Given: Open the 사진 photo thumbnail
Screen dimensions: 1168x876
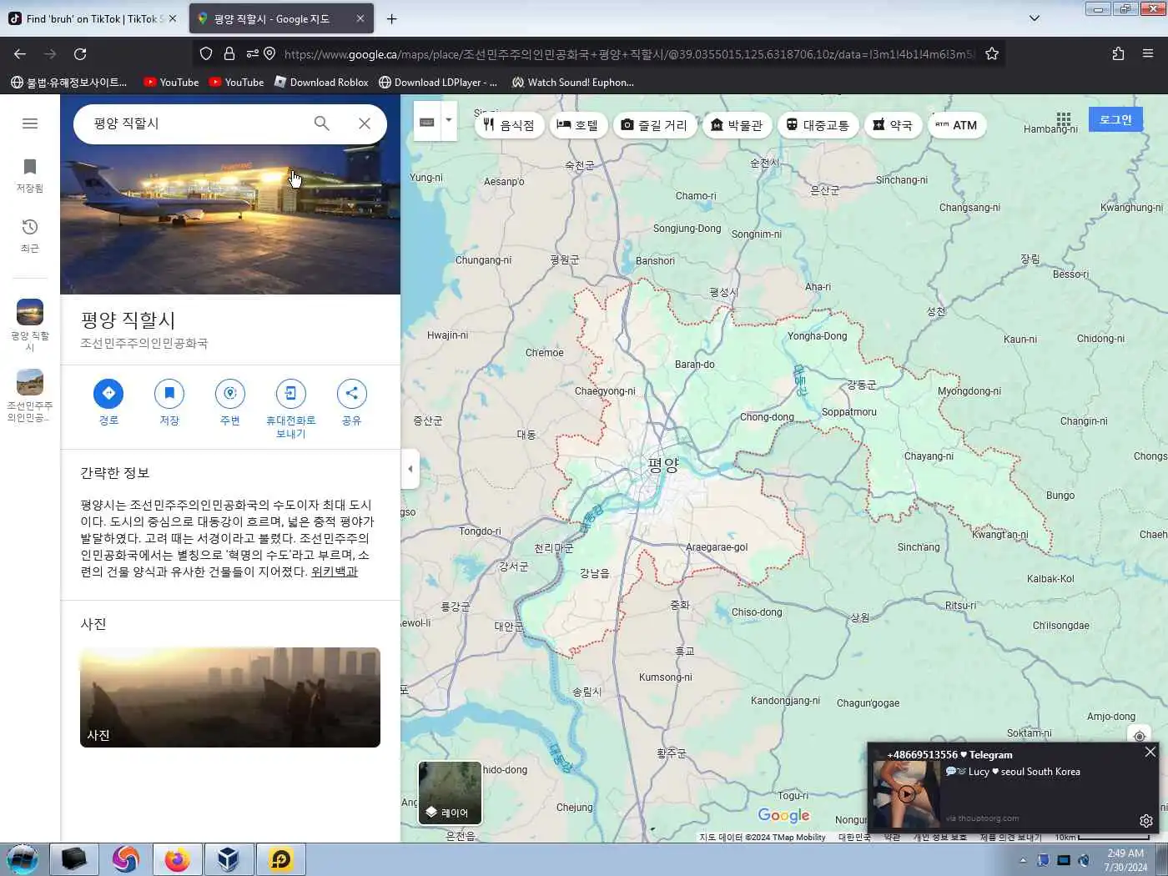Looking at the screenshot, I should pyautogui.click(x=230, y=697).
